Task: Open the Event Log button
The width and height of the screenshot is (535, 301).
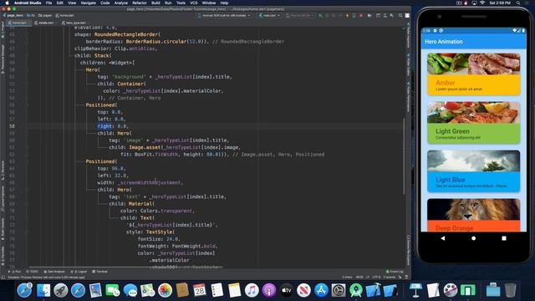Action: pos(395,272)
